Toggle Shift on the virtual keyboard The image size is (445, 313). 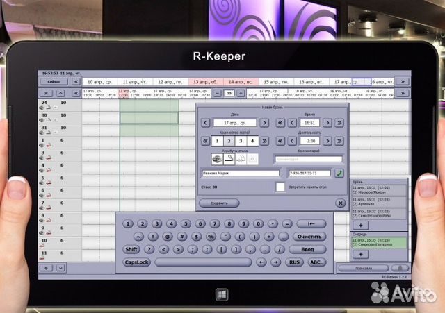pos(131,249)
